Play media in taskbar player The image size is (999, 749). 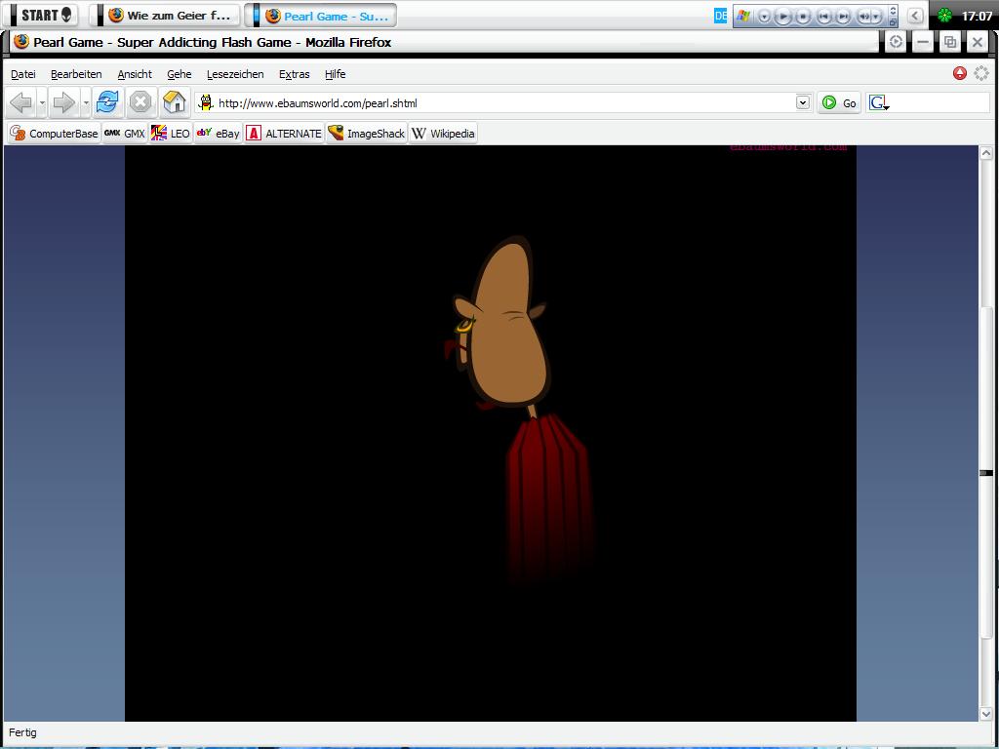point(783,17)
